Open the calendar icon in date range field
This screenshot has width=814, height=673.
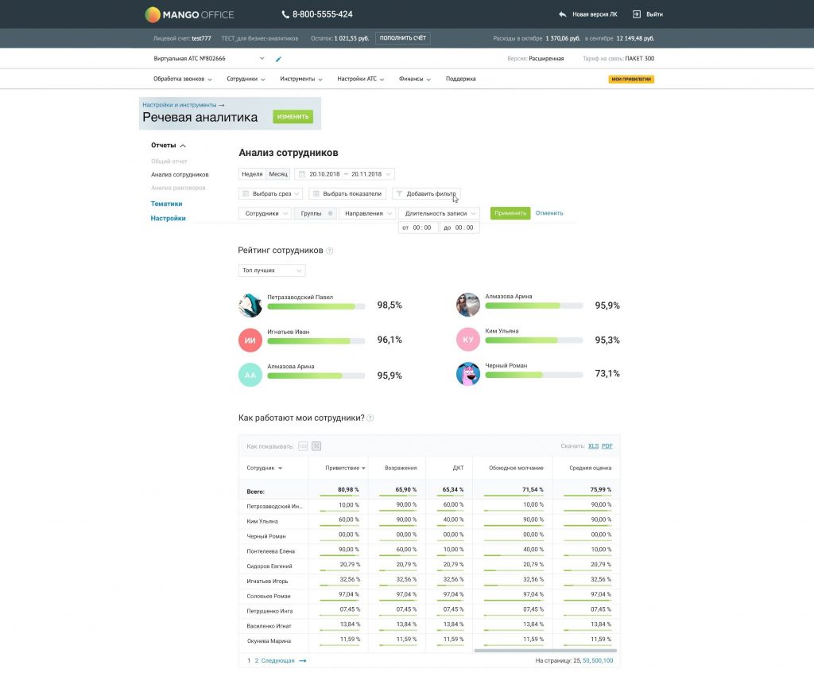(x=302, y=174)
